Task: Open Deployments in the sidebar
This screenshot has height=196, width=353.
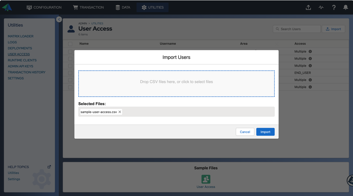Action: click(x=20, y=48)
